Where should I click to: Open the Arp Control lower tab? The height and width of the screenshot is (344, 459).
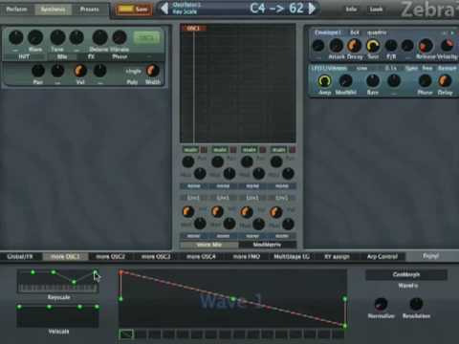(382, 256)
